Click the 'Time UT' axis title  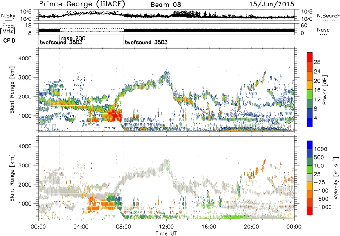click(166, 233)
